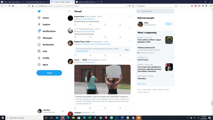The image size is (213, 120).
Task: Share the asbestcosplug tweet
Action: click(x=120, y=37)
